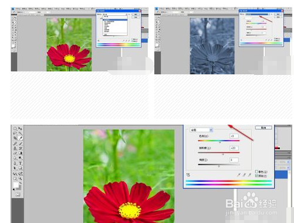
Task: Click the on-image adjustment finger icon in bottom dialog
Action: (x=188, y=175)
